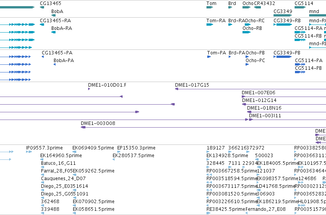Click the CG5114 gene label
Viewport: 326px width, 215px height.
(304, 3)
